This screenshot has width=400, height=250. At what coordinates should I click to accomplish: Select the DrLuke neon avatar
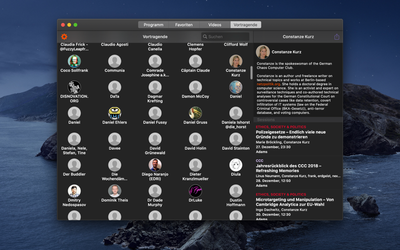[x=195, y=191]
